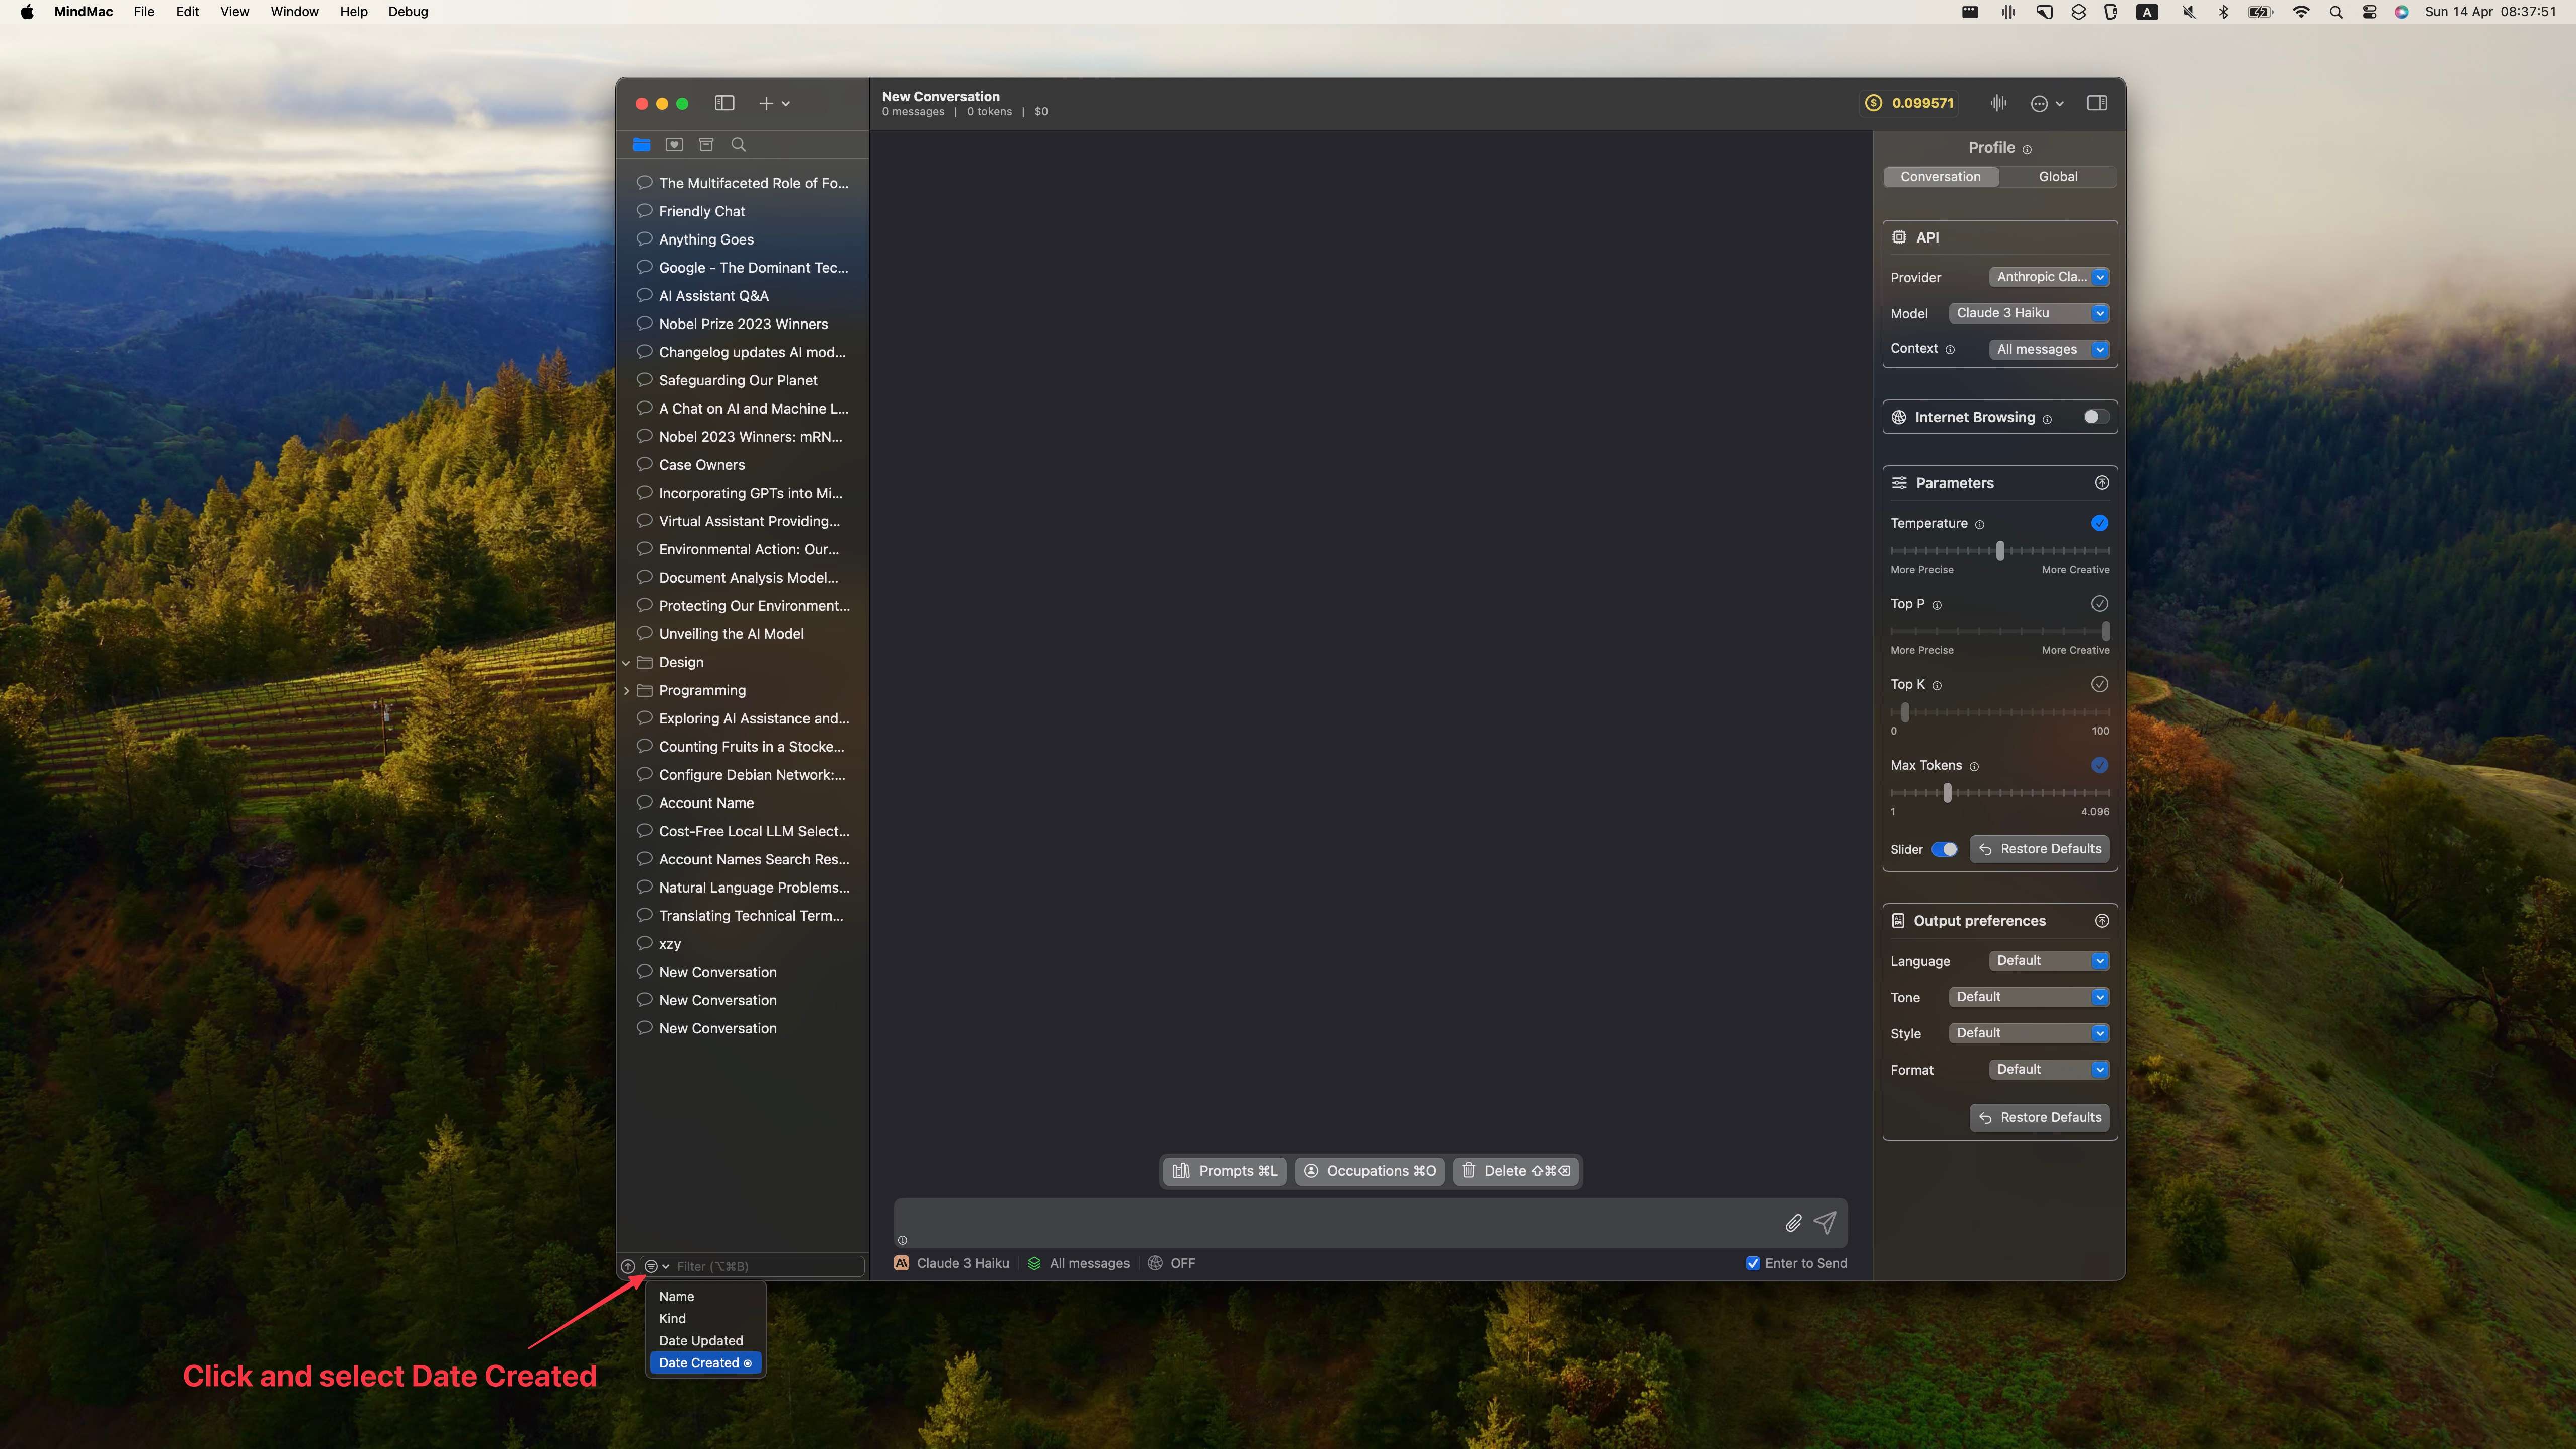Open the folders view icon
The width and height of the screenshot is (2576, 1449).
coord(642,144)
